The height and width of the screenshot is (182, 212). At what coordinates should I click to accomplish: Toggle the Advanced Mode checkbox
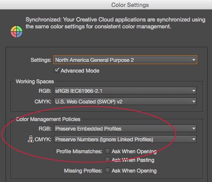click(57, 70)
